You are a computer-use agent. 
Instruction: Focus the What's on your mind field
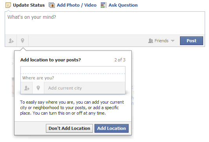(105, 23)
